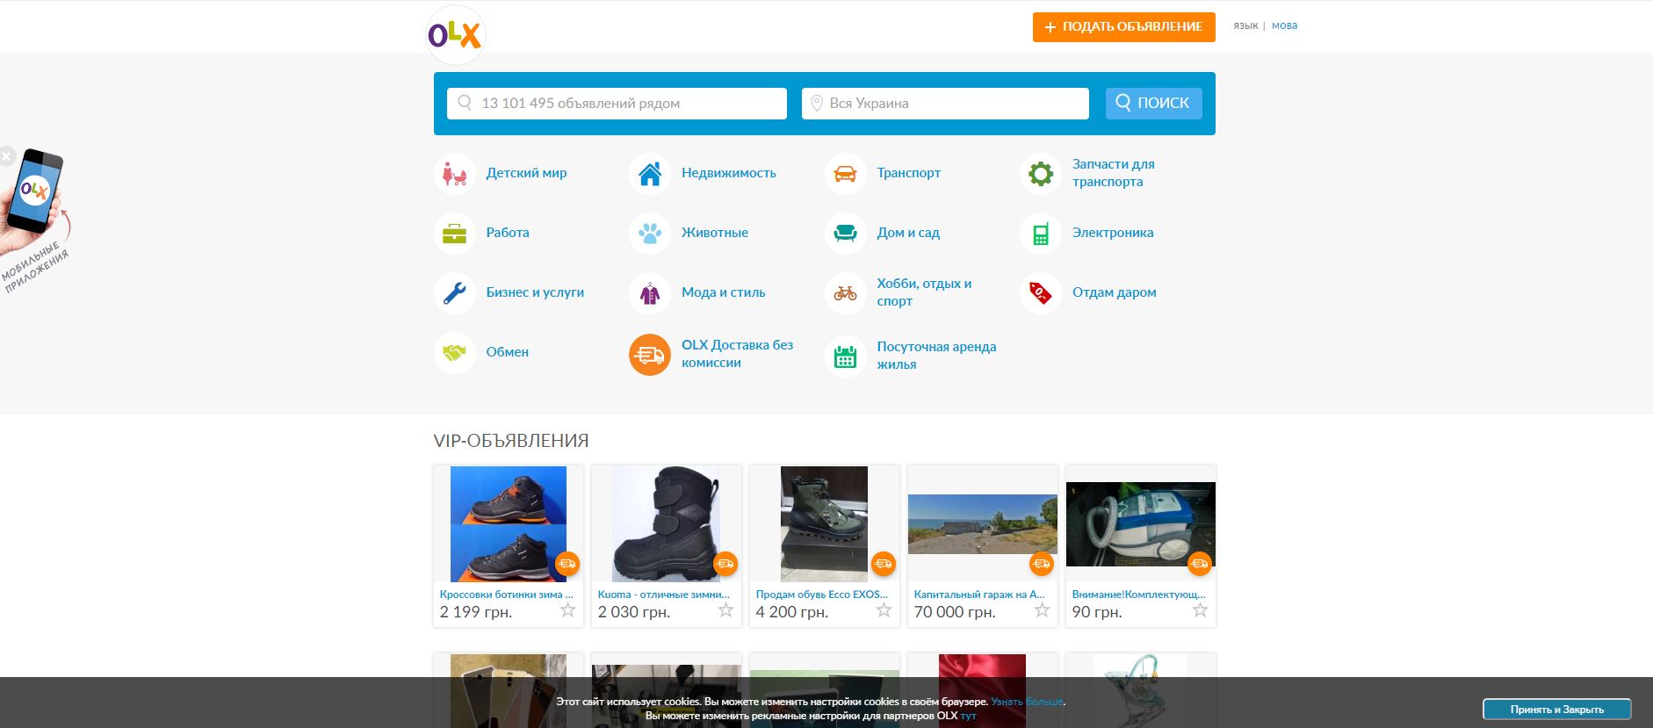This screenshot has height=728, width=1653.
Task: Open the Хобби, отдых и спорт bicycle icon
Action: [845, 293]
